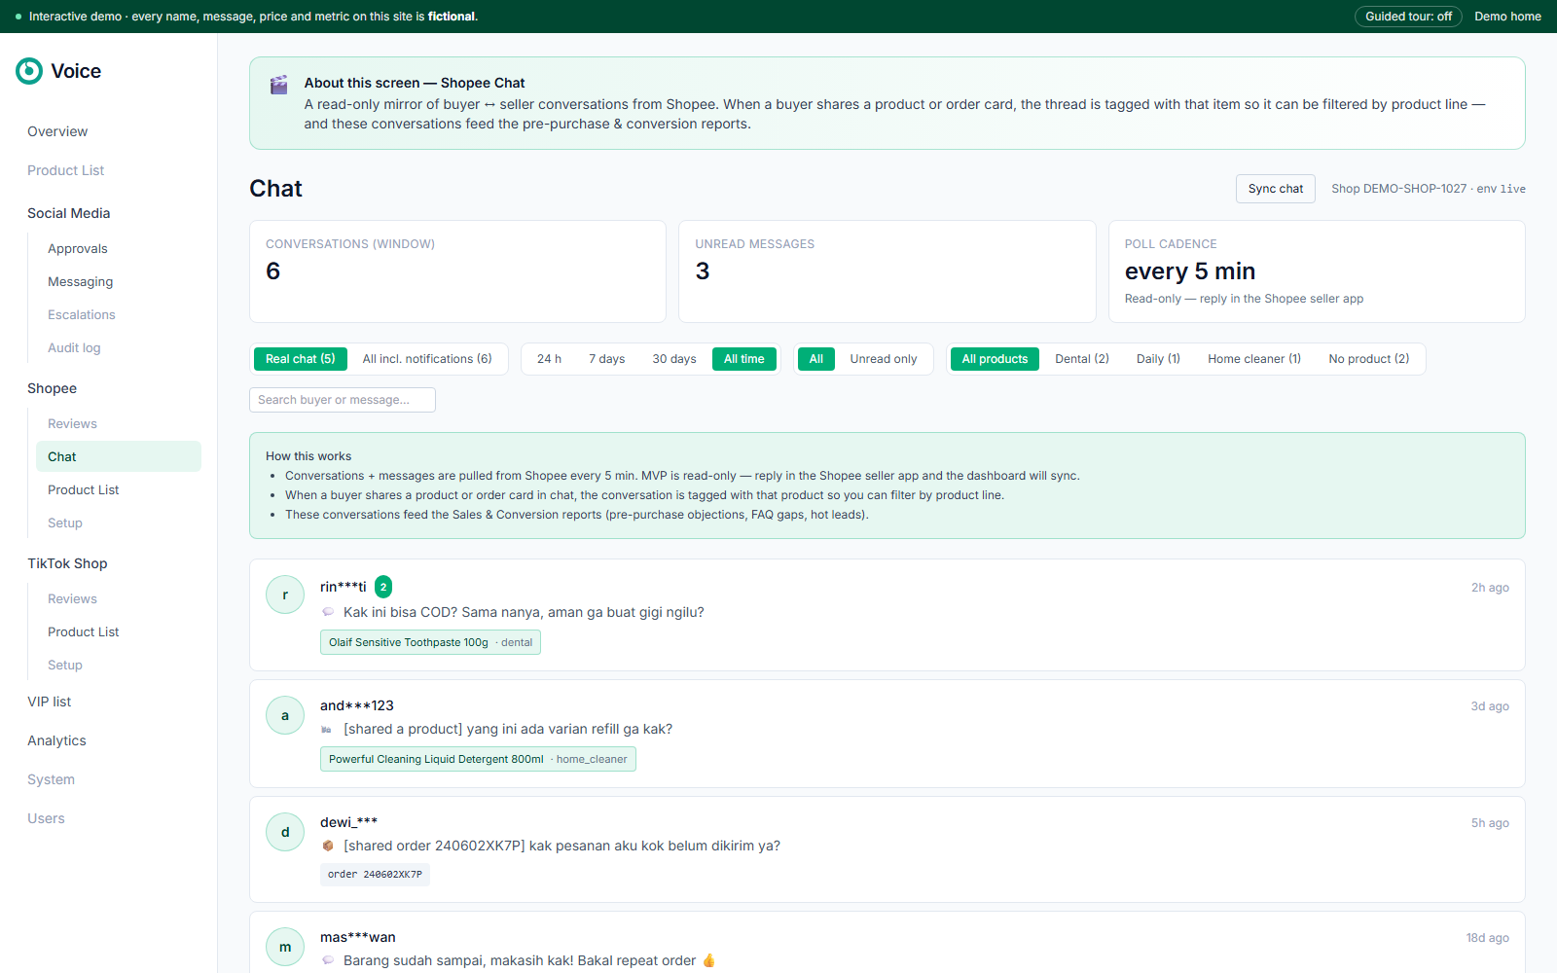Open dewi_*** avatar circle
This screenshot has height=973, width=1557.
[285, 832]
